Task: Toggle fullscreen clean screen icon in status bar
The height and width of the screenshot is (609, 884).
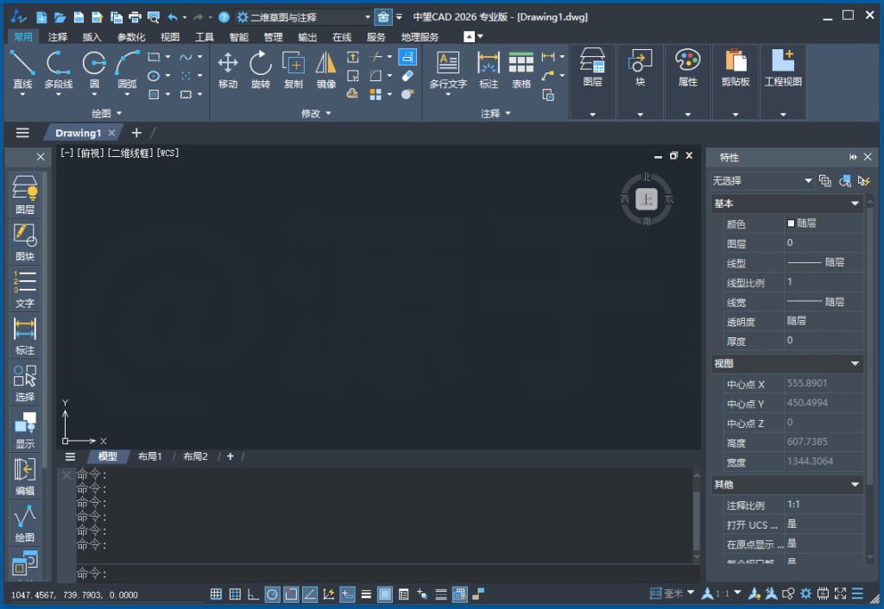Action: 840,593
